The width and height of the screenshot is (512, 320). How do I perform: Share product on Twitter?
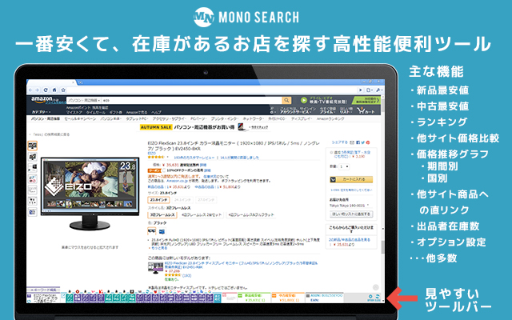[362, 142]
